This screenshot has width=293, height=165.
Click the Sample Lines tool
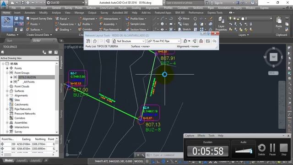click(x=136, y=24)
